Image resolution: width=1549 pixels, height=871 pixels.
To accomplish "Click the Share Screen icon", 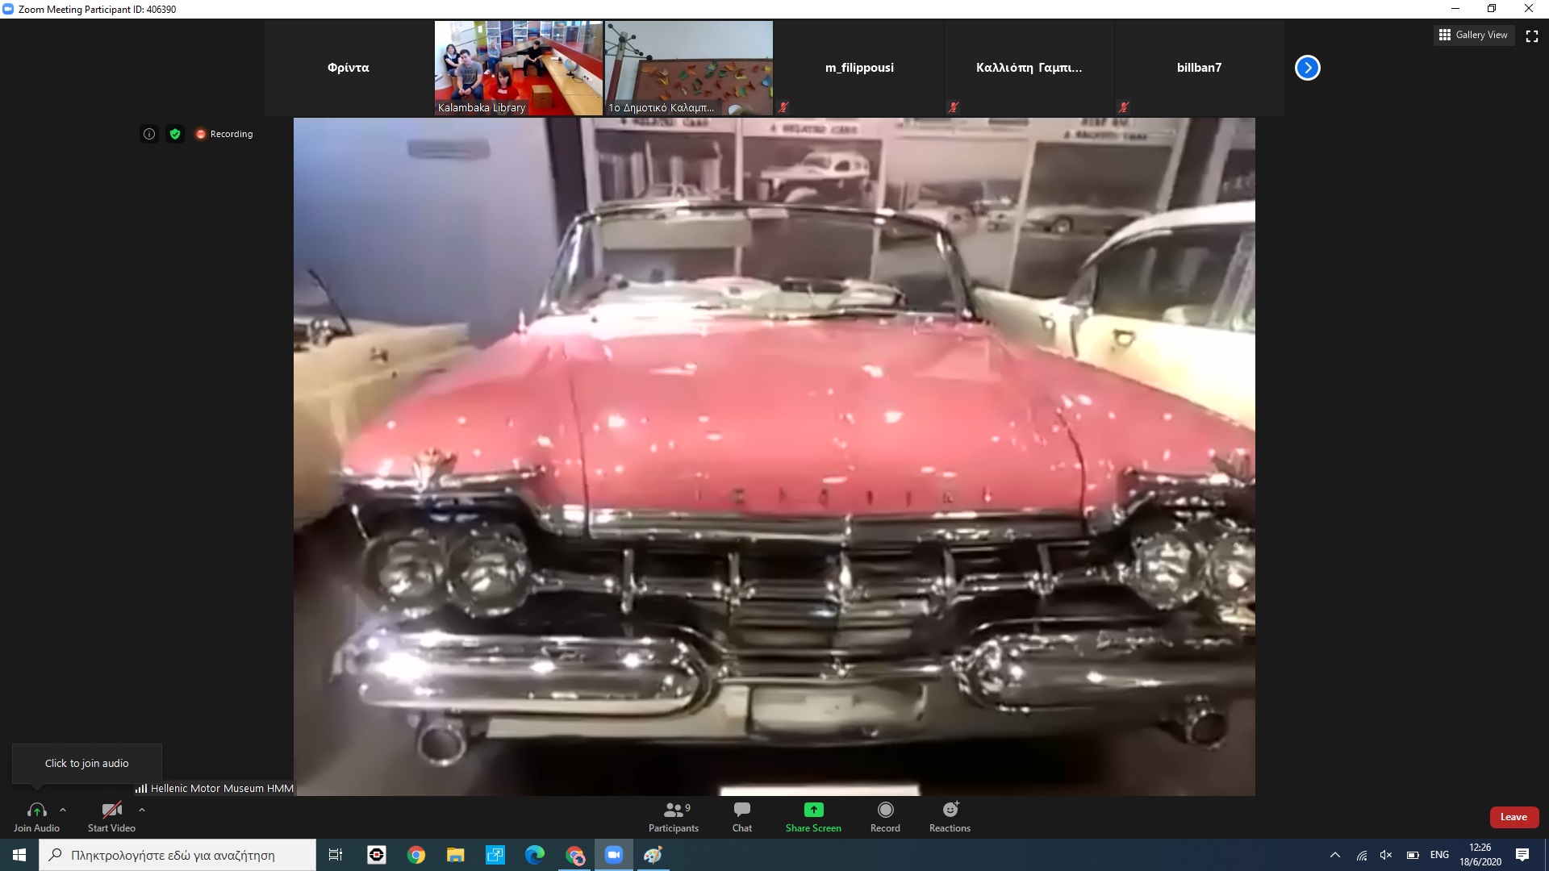I will 813,810.
